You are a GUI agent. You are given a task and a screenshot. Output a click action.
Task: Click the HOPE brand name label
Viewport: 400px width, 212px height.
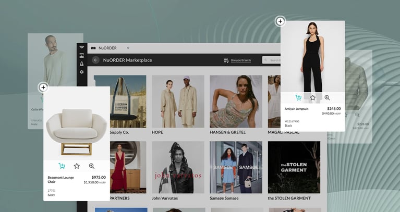pos(157,132)
